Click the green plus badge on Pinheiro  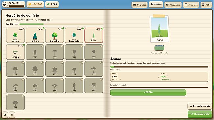44,28
